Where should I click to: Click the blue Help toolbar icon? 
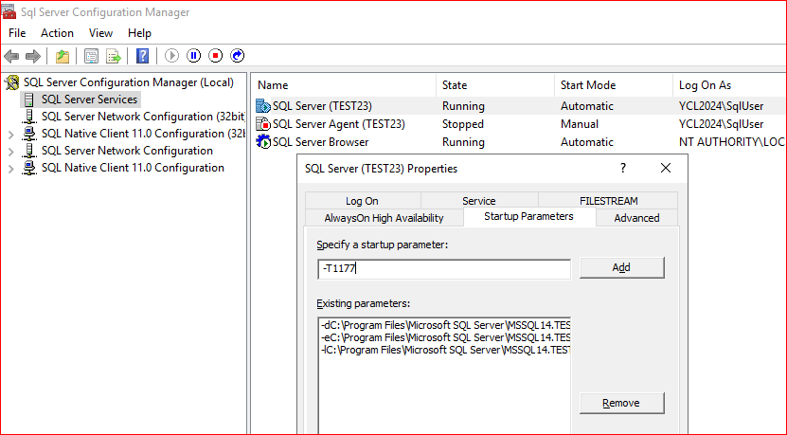click(x=143, y=56)
